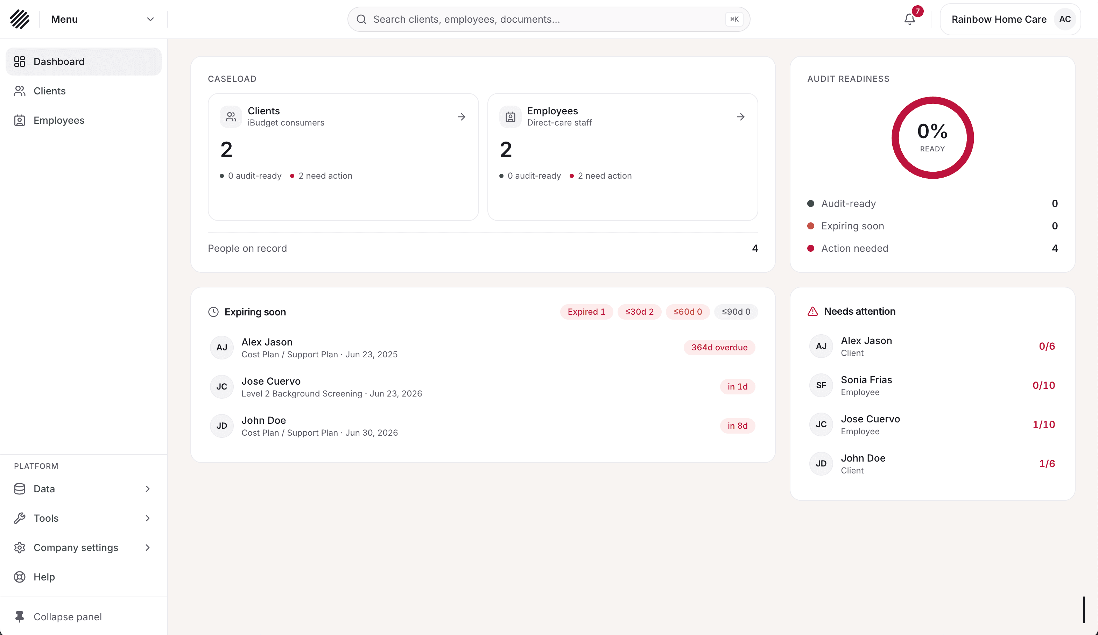Expand the Data section chevron
This screenshot has height=635, width=1098.
point(148,488)
